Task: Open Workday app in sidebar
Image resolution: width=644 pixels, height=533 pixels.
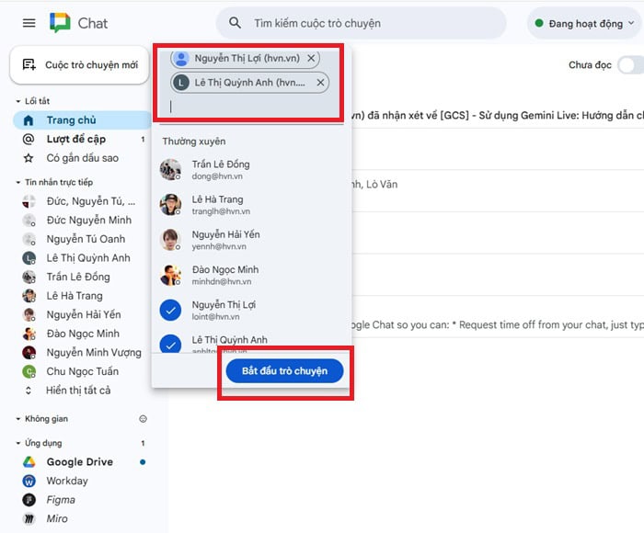Action: point(67,481)
